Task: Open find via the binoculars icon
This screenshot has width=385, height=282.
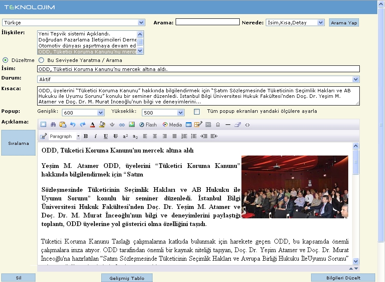Action: pos(53,124)
